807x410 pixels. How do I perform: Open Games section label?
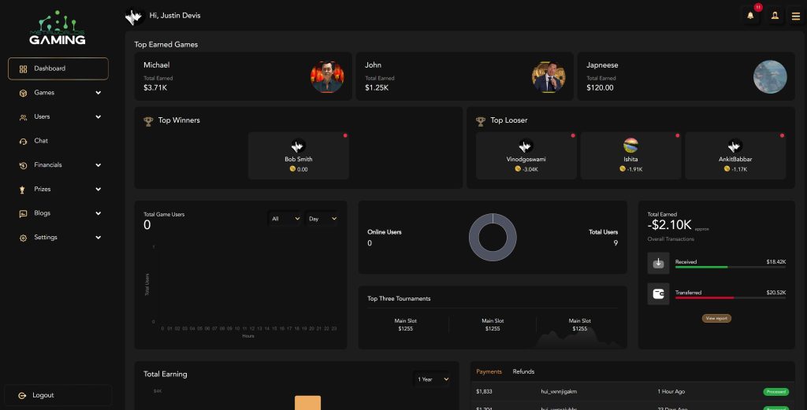point(44,93)
